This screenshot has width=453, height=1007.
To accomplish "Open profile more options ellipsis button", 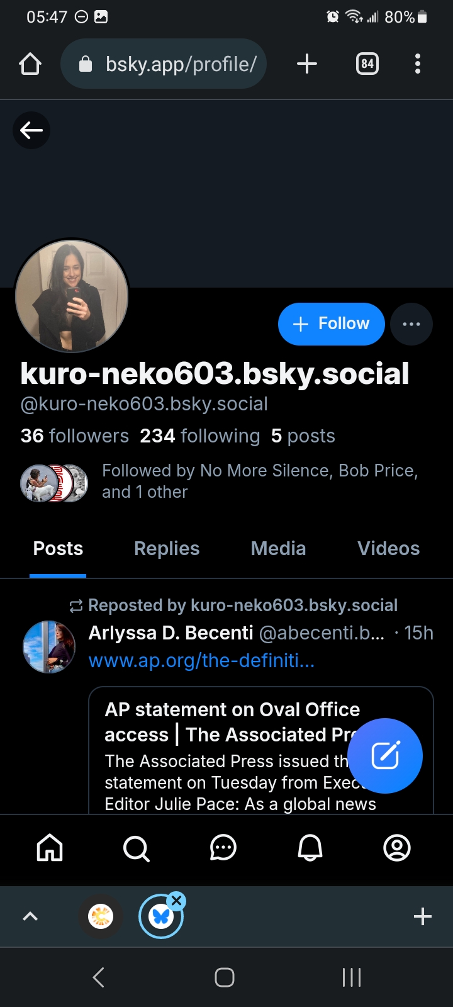I will tap(411, 324).
